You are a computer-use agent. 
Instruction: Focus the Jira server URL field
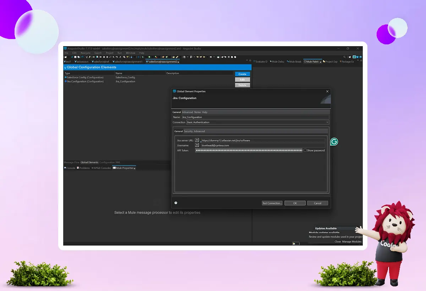(263, 140)
